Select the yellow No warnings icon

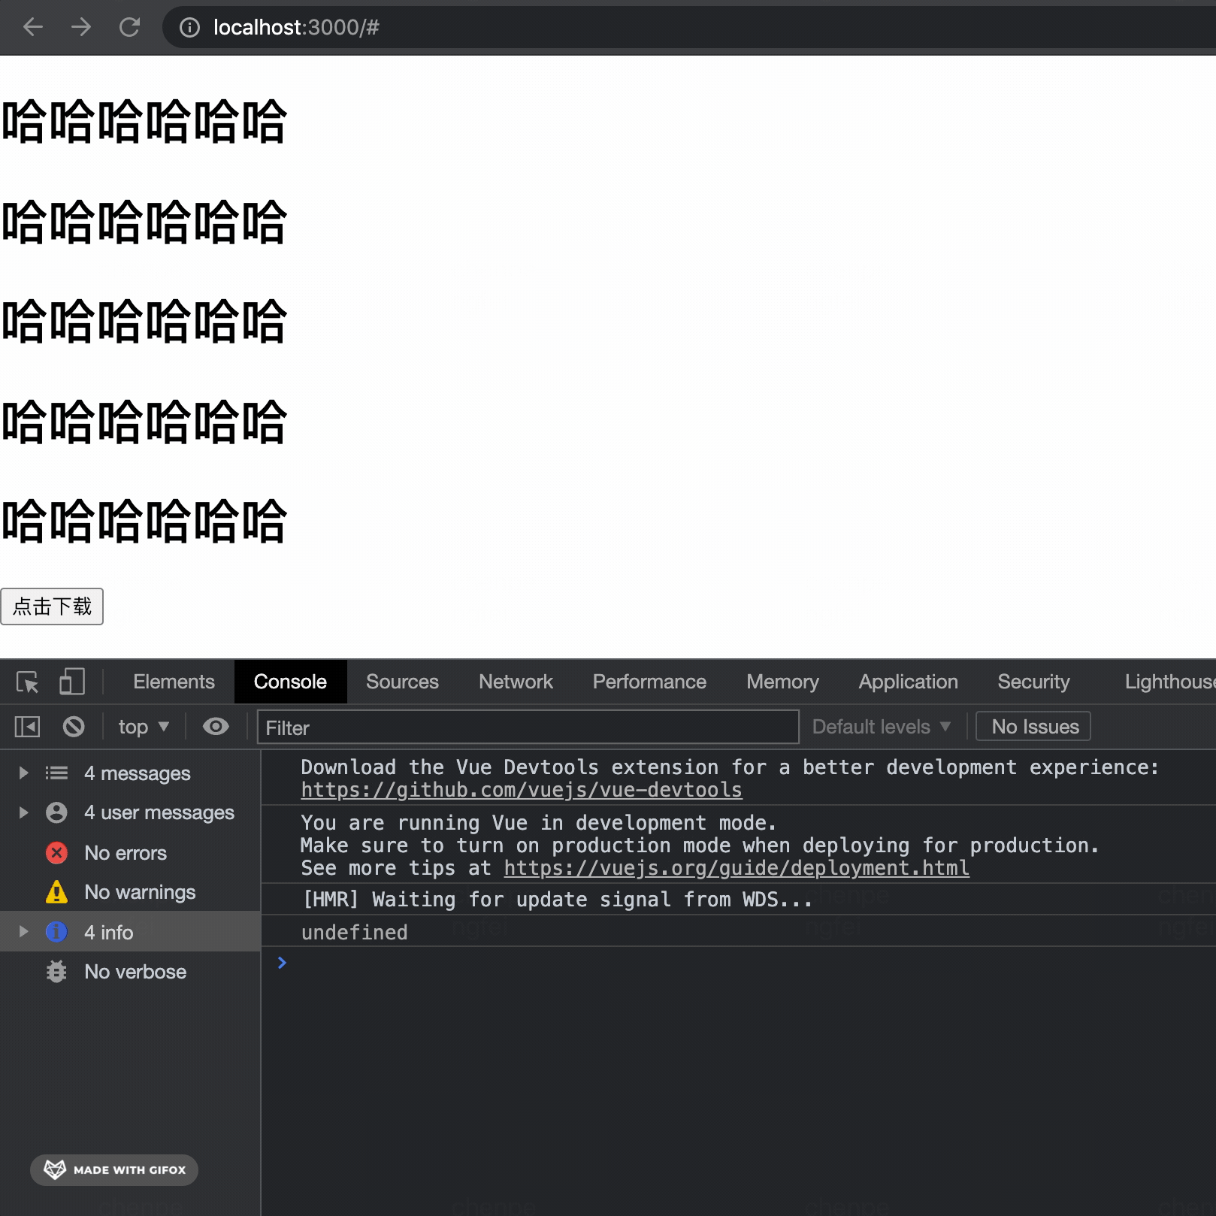(56, 892)
